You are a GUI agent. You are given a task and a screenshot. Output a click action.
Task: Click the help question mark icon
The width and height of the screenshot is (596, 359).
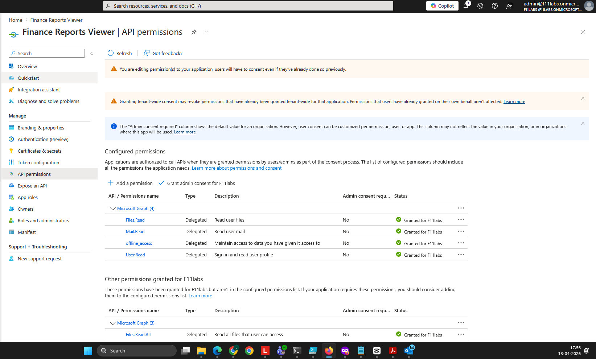(x=495, y=6)
